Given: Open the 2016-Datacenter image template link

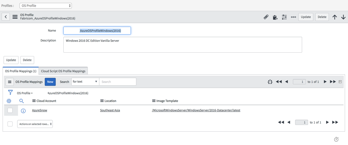Looking at the screenshot, I should (x=196, y=110).
